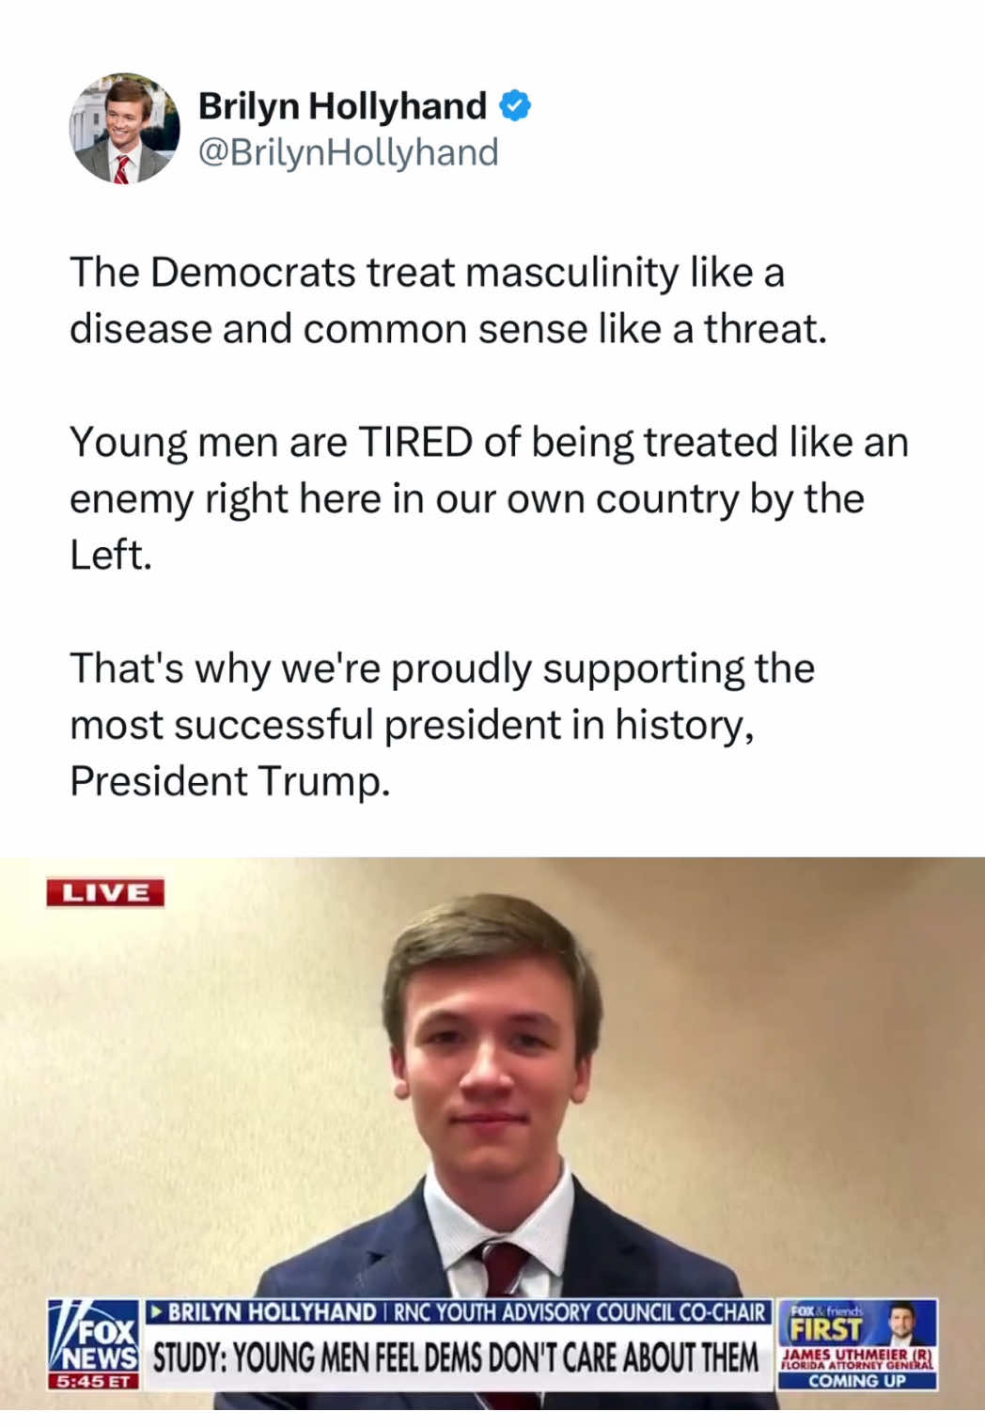Click the tweet's first paragraph about Democrats
This screenshot has height=1427, width=985.
(448, 301)
